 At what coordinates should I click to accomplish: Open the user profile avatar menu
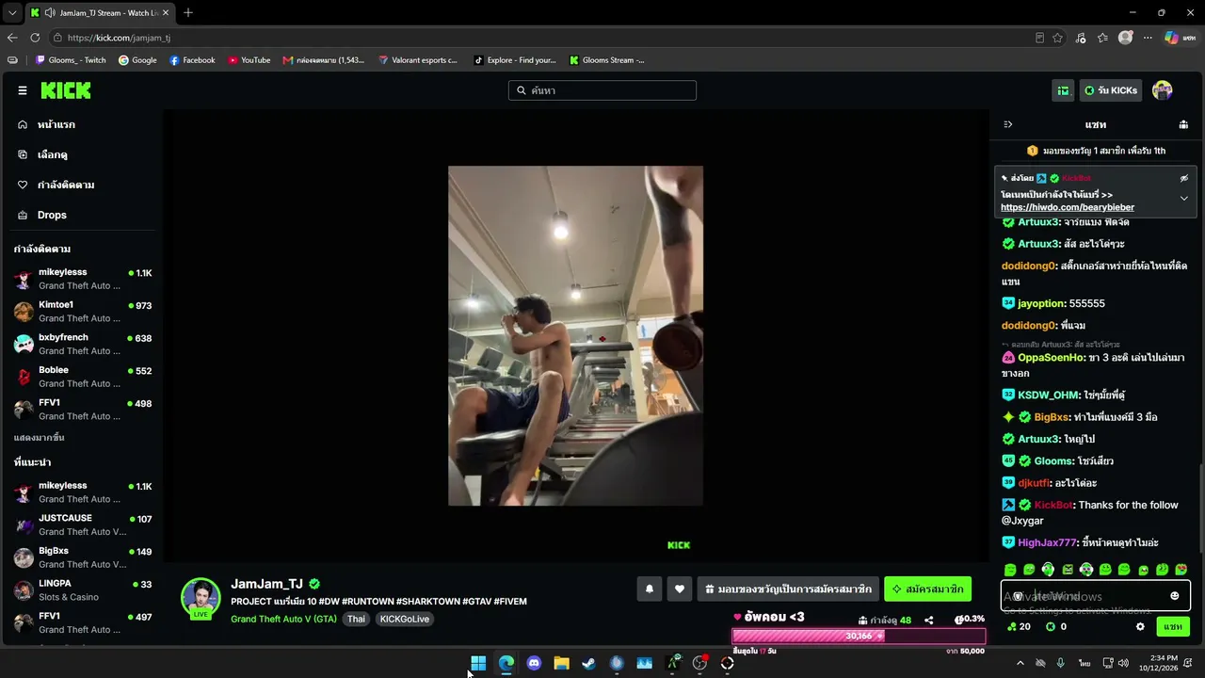pos(1163,90)
